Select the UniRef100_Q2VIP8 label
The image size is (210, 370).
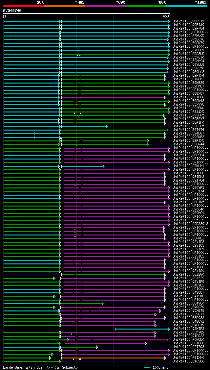(x=188, y=242)
